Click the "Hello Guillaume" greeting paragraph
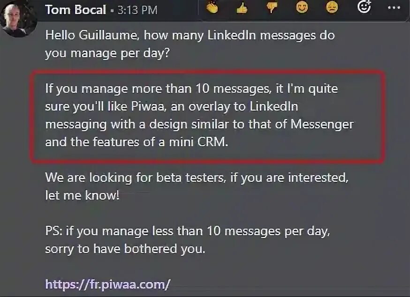 point(190,44)
